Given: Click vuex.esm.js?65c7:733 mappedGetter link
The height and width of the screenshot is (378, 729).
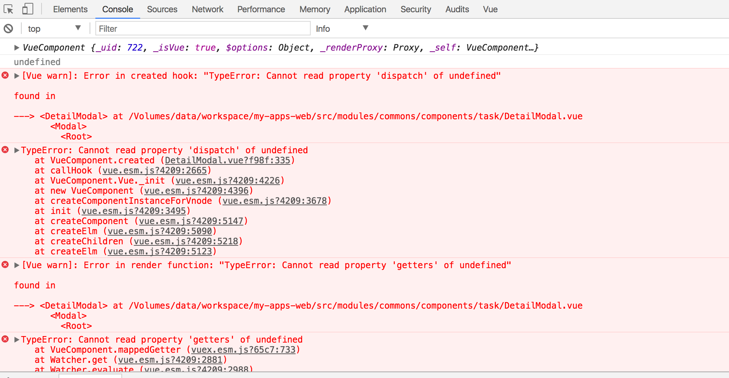Looking at the screenshot, I should click(244, 349).
